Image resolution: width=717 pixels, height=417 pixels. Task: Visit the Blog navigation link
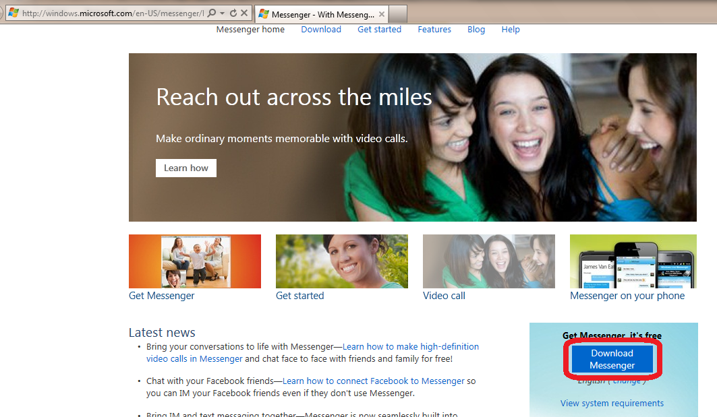(x=476, y=30)
